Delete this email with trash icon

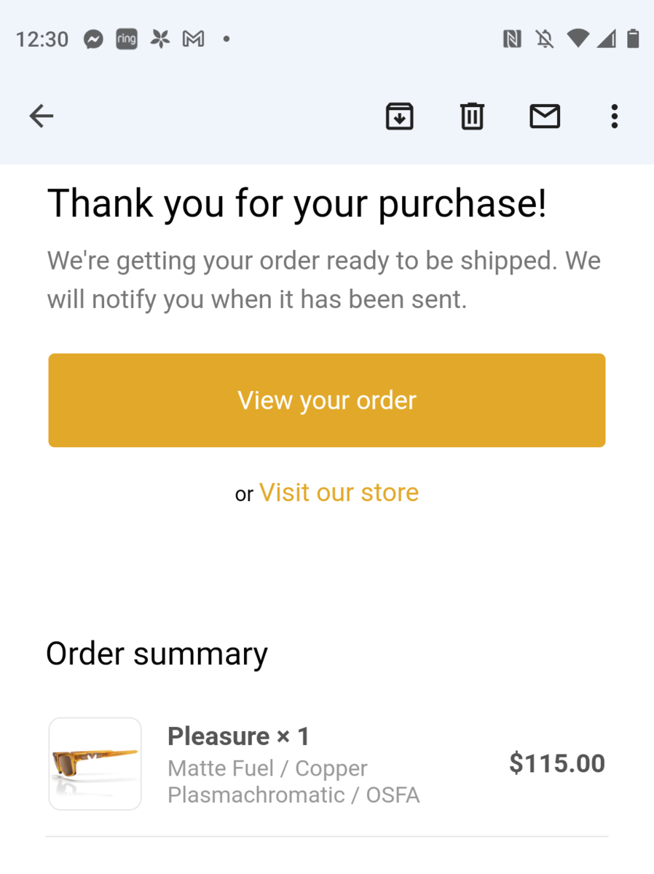click(x=472, y=116)
